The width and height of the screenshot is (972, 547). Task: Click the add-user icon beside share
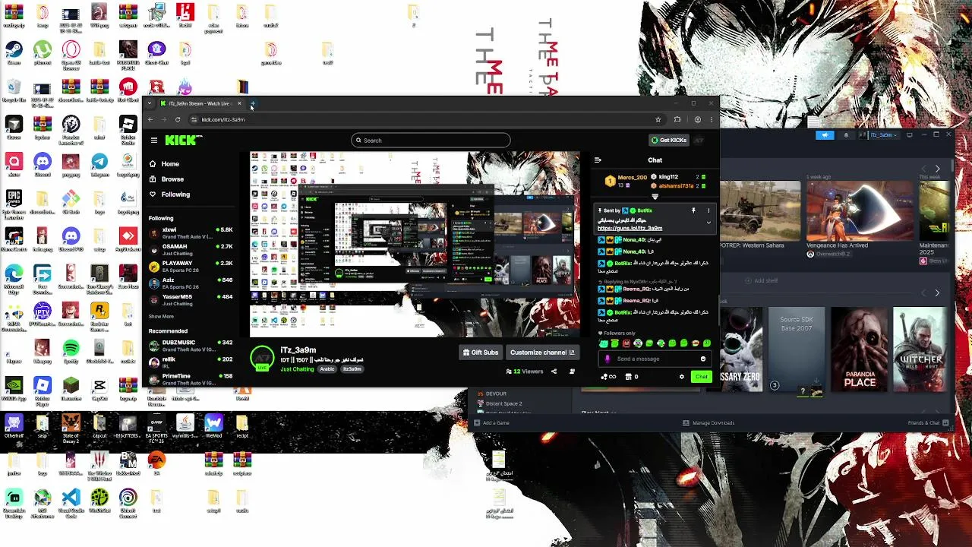(x=572, y=372)
